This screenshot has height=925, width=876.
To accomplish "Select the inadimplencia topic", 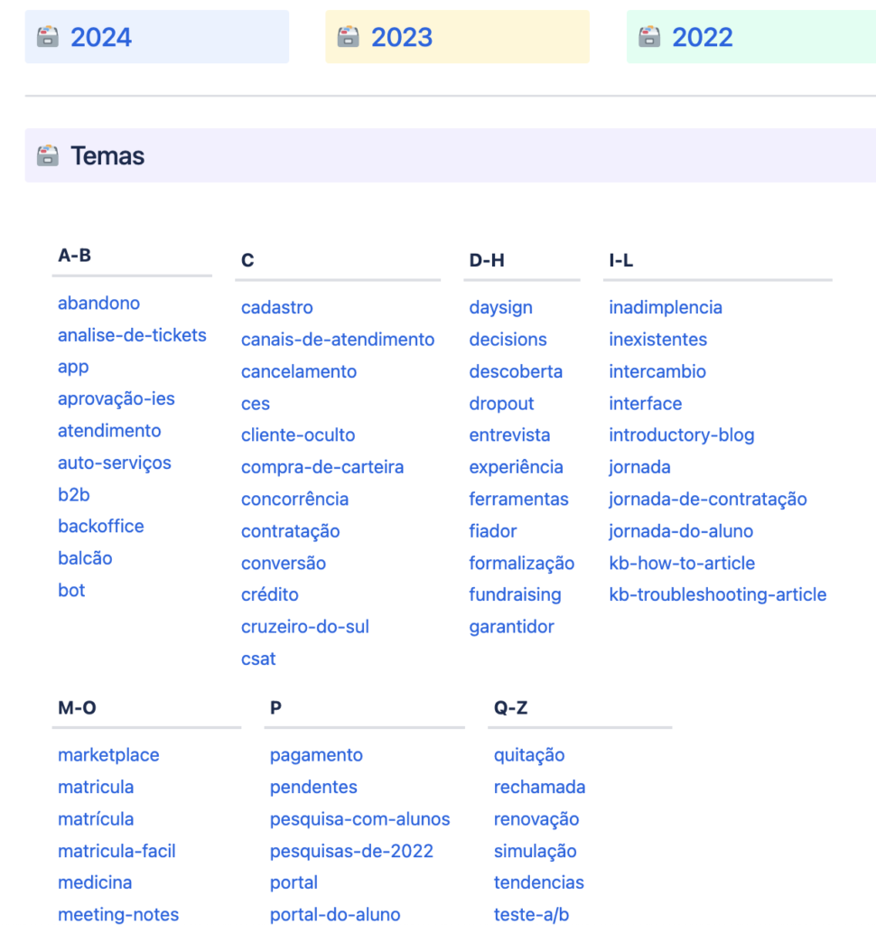I will [x=665, y=308].
